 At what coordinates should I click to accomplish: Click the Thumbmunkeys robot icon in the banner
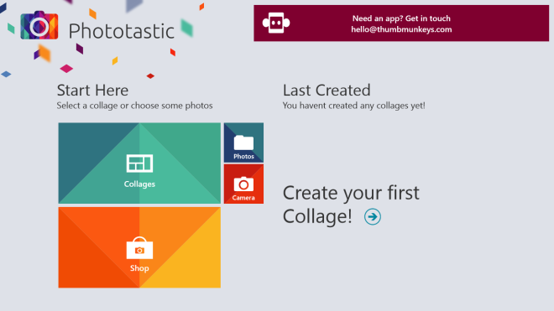276,23
